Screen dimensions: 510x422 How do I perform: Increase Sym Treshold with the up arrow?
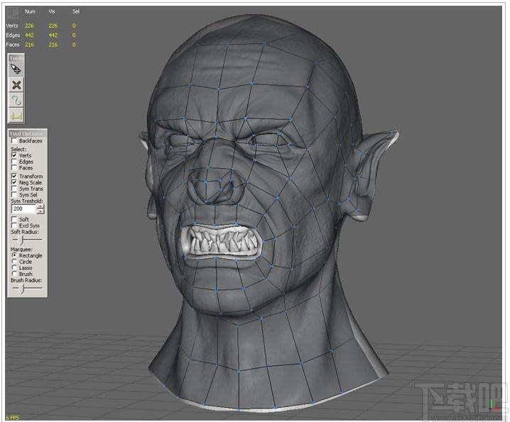click(x=40, y=206)
